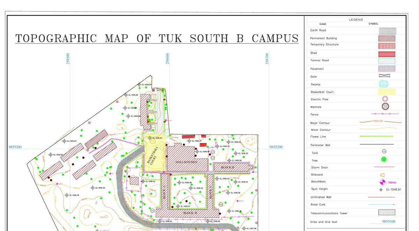The width and height of the screenshot is (419, 231).
Task: Click the right-side 9855200 northing grid label
Action: pos(276,147)
